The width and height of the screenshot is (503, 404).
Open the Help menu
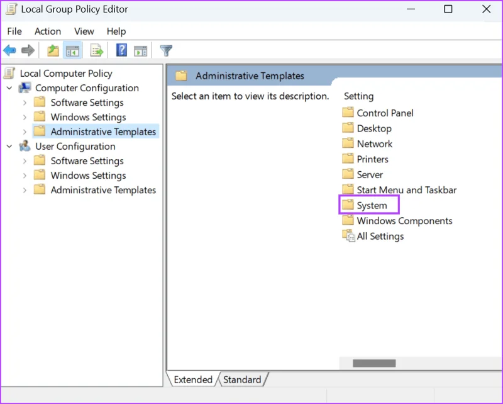pyautogui.click(x=116, y=31)
